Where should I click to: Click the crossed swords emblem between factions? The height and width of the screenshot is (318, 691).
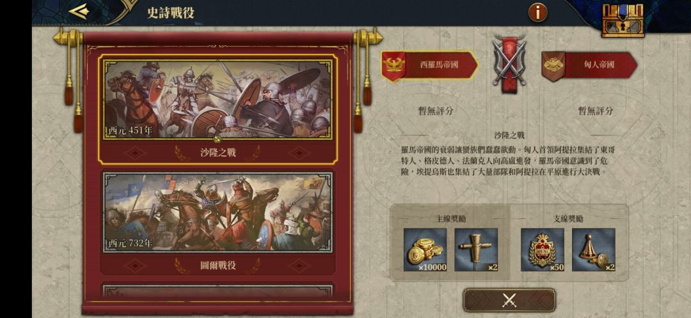(x=509, y=62)
